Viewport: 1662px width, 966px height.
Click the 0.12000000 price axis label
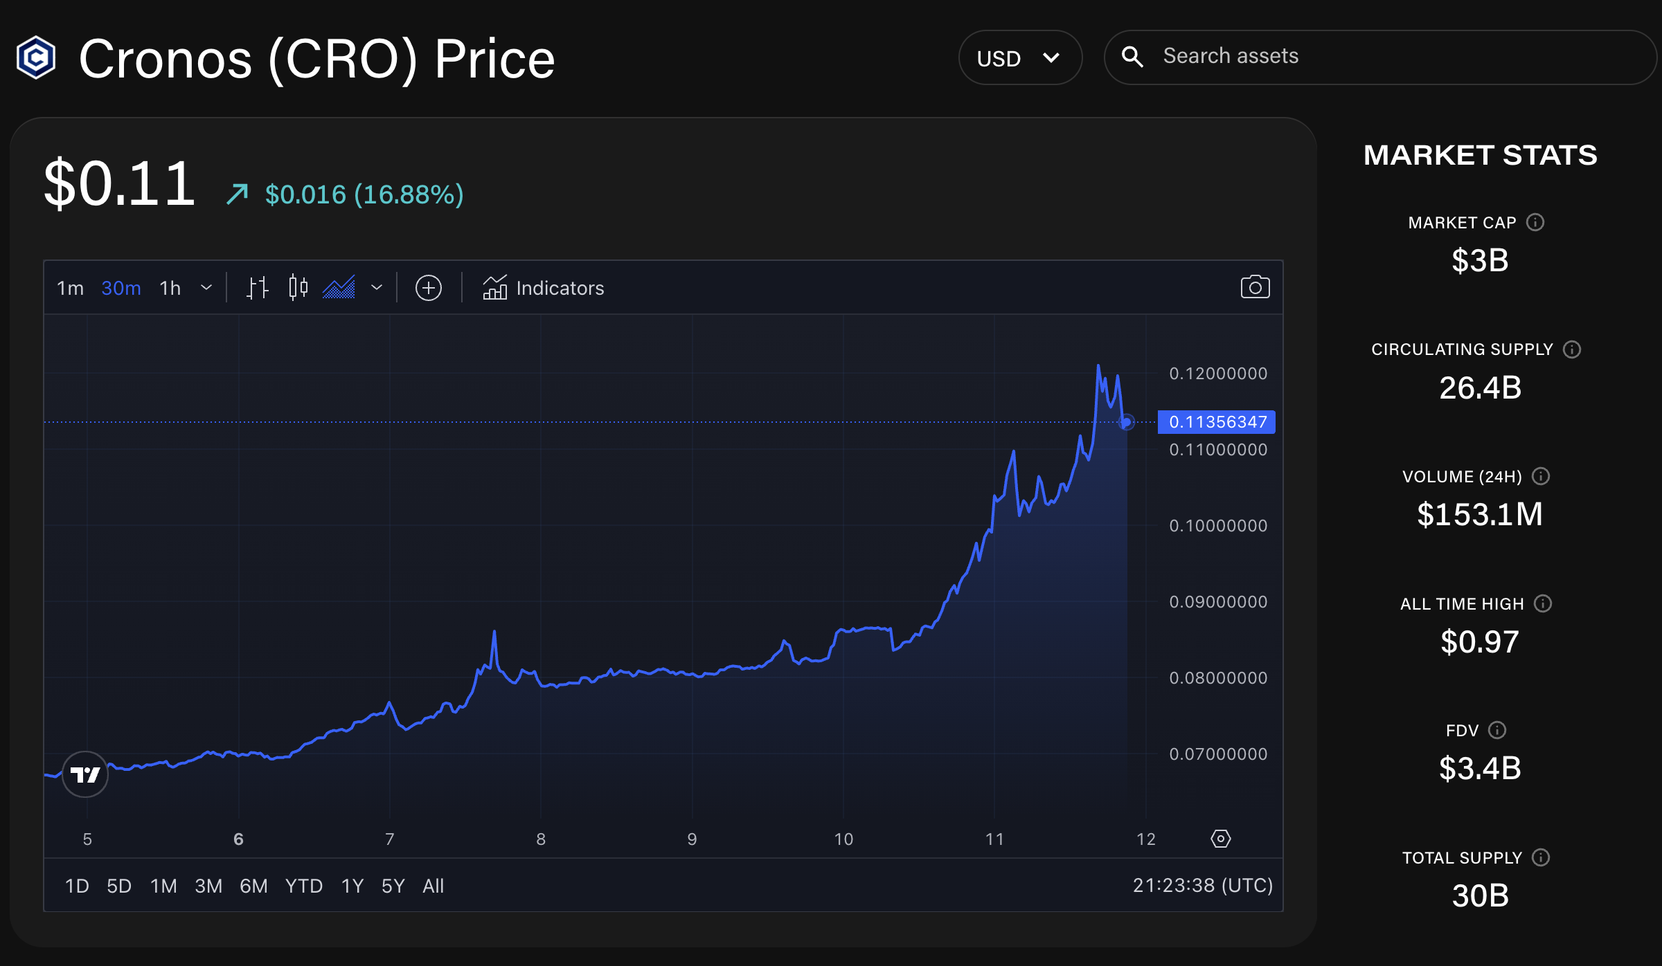[1218, 374]
